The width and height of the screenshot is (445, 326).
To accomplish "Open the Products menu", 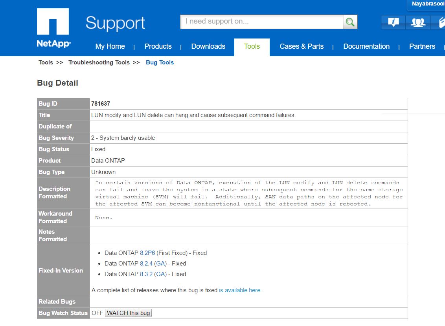I will [x=158, y=46].
